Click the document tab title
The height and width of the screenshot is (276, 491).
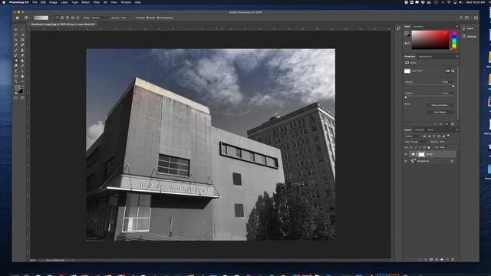pos(63,24)
